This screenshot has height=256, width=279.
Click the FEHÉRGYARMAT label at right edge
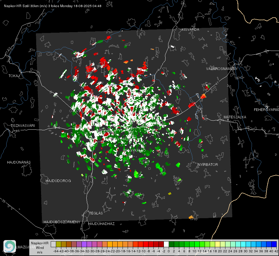tap(266, 110)
